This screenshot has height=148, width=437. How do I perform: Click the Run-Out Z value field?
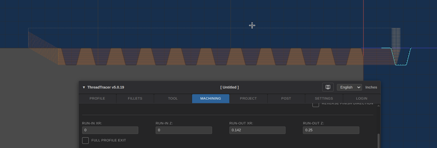coord(331,130)
